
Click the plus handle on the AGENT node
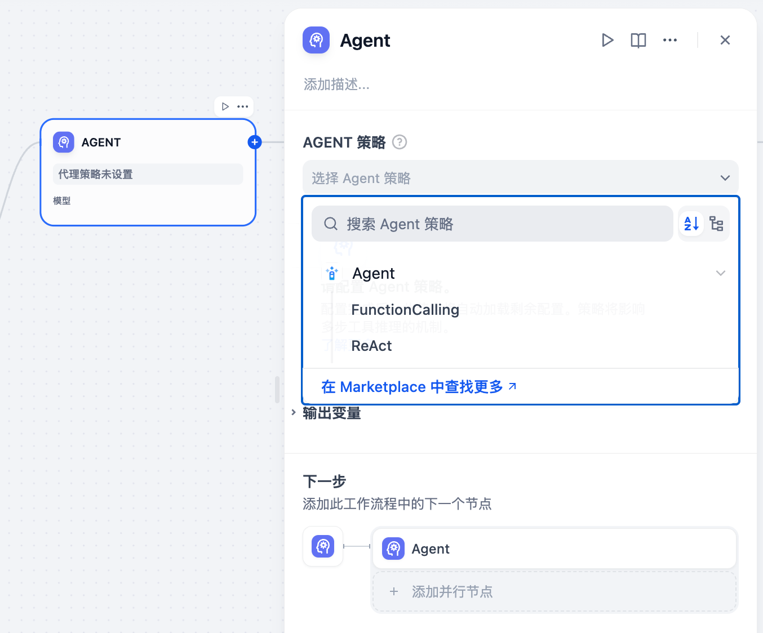[255, 142]
